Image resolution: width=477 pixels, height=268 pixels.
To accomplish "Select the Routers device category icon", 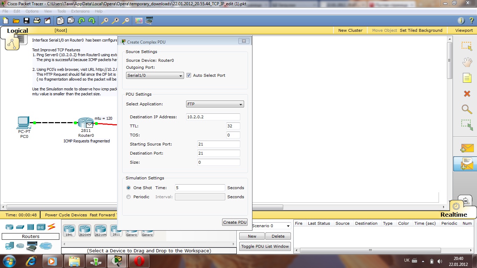I will coord(9,227).
